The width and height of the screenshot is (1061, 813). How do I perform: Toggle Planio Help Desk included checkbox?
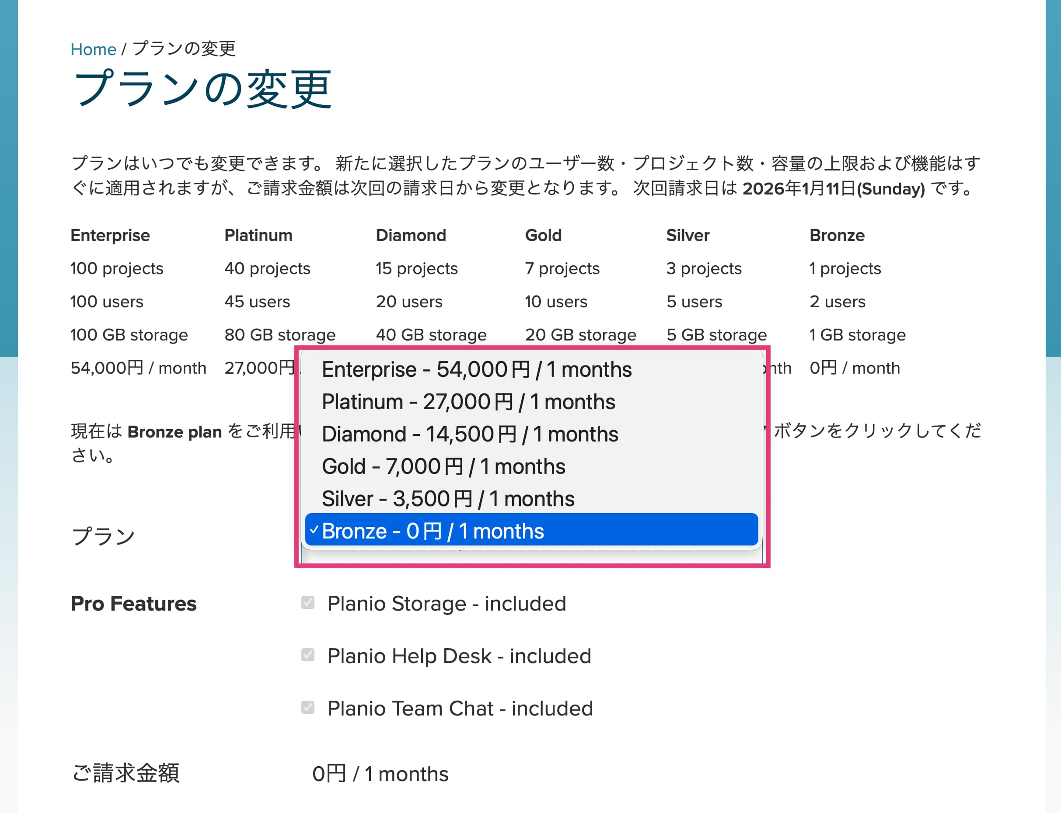point(308,655)
